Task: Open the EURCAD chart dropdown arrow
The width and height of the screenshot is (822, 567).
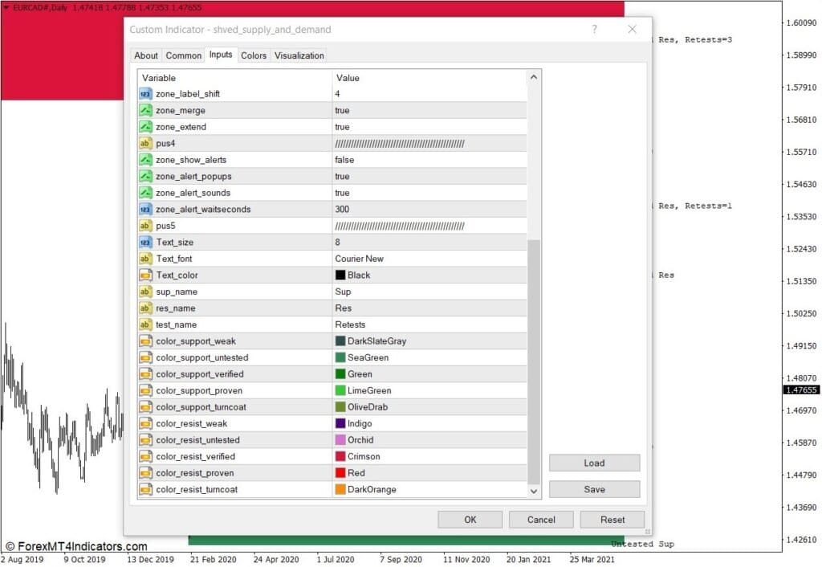Action: tap(6, 6)
